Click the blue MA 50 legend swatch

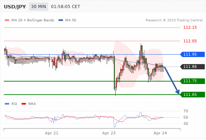coord(61,20)
